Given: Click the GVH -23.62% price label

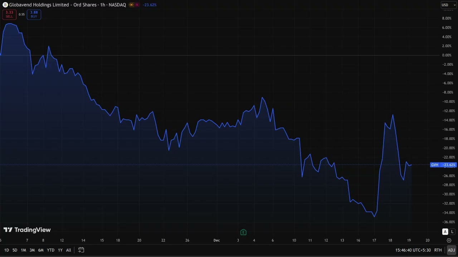Looking at the screenshot, I should point(443,165).
